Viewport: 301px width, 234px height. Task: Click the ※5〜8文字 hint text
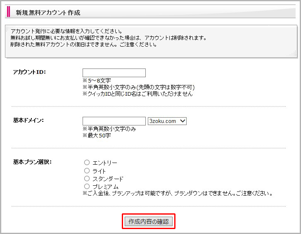point(97,80)
